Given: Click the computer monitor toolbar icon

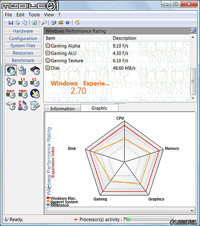Looking at the screenshot, I should pyautogui.click(x=54, y=23).
